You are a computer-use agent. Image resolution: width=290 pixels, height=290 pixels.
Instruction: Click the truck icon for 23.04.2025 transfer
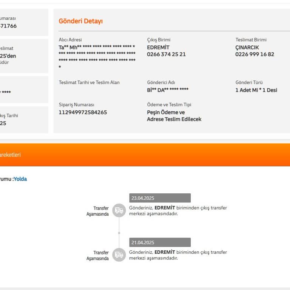point(119,210)
